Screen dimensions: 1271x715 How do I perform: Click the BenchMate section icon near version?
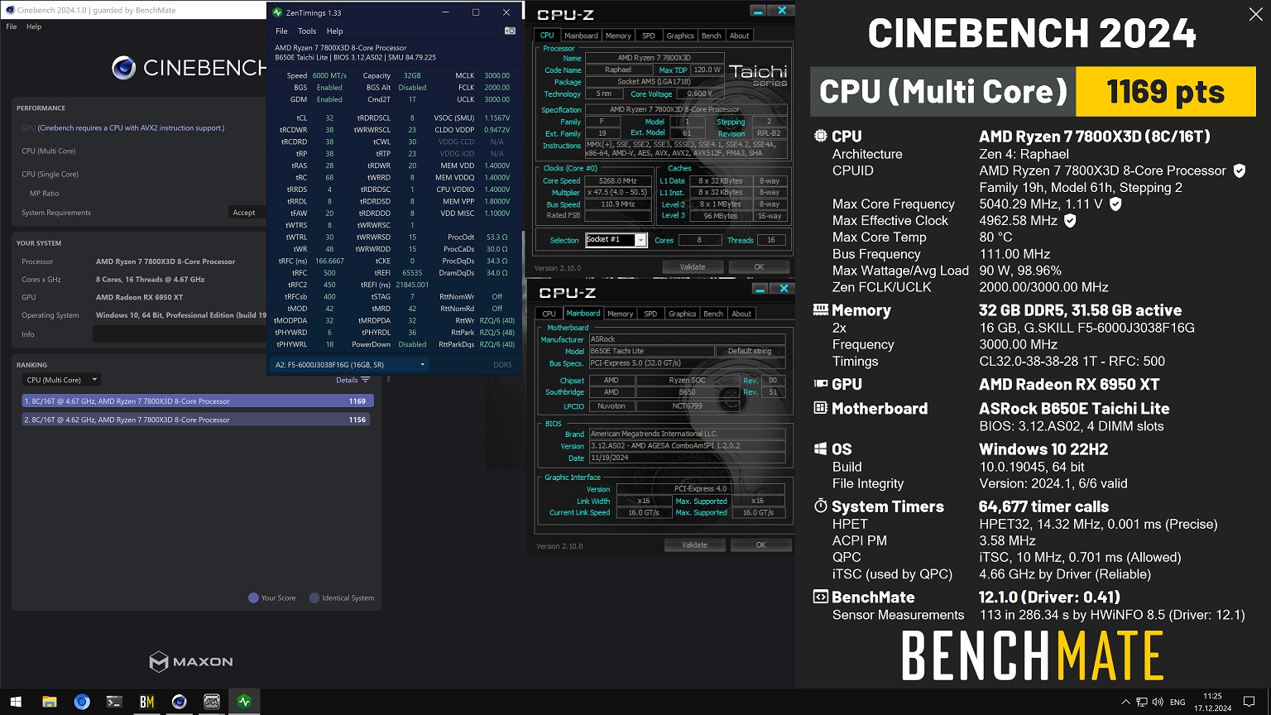coord(820,597)
